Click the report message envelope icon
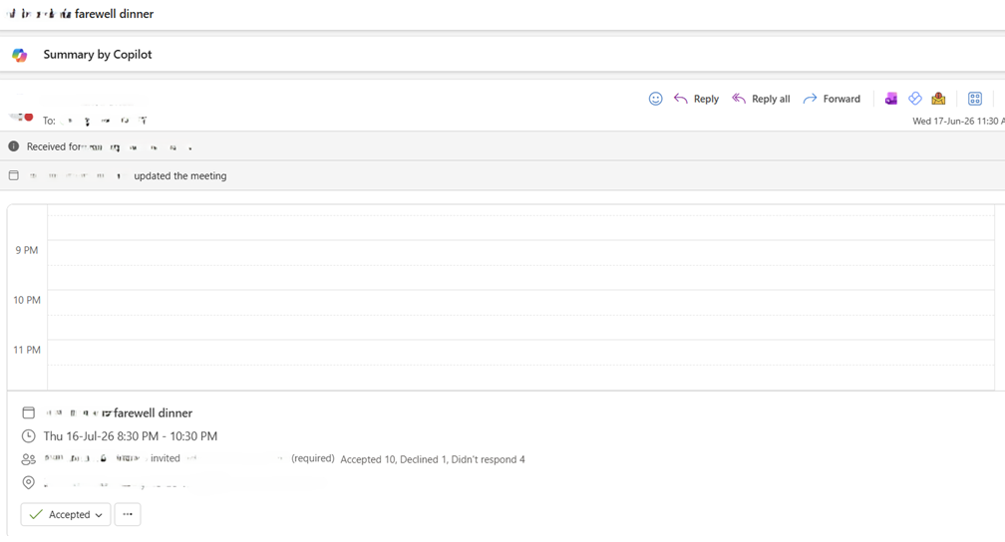This screenshot has width=1005, height=542. coord(938,98)
